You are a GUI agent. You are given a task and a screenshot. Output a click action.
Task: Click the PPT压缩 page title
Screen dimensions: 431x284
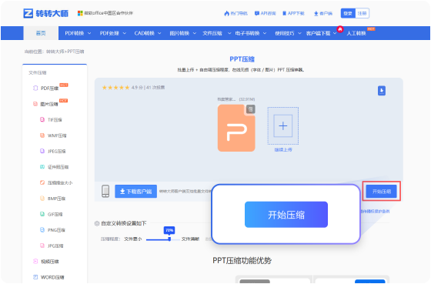tap(242, 59)
